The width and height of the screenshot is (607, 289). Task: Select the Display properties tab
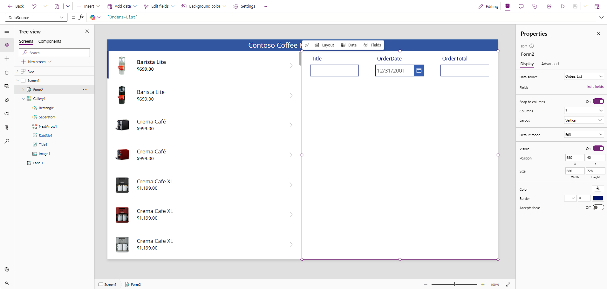pyautogui.click(x=527, y=64)
